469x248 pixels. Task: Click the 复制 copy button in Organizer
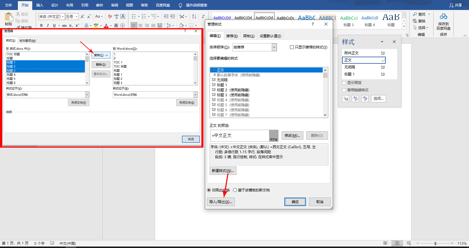click(x=101, y=55)
